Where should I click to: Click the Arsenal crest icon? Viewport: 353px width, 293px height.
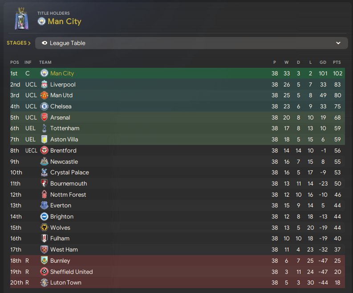point(44,117)
